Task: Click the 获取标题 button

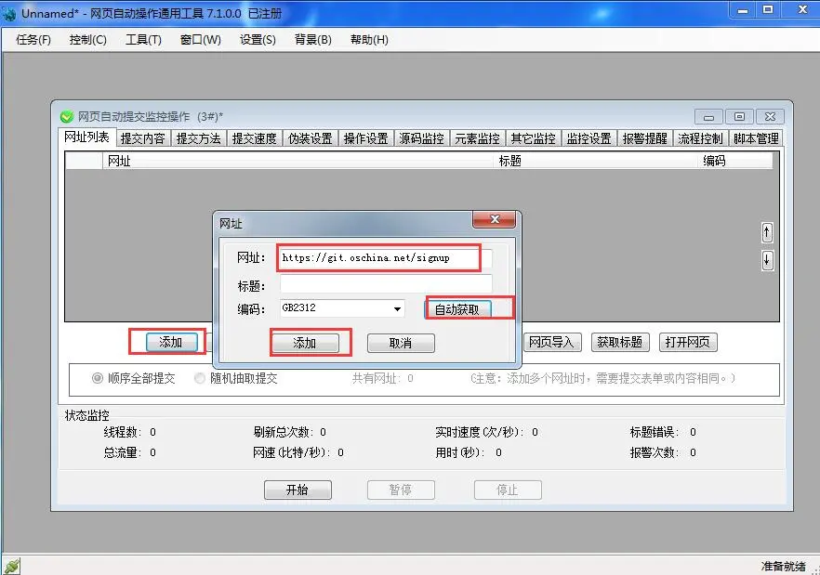Action: pyautogui.click(x=620, y=343)
